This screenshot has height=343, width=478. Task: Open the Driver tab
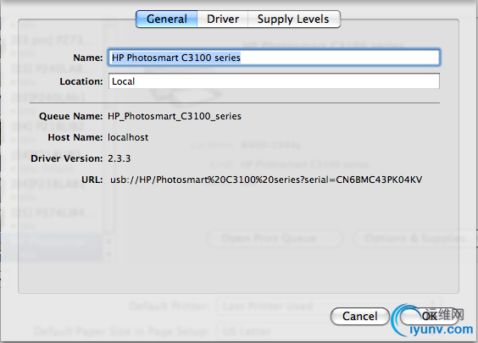[x=223, y=19]
